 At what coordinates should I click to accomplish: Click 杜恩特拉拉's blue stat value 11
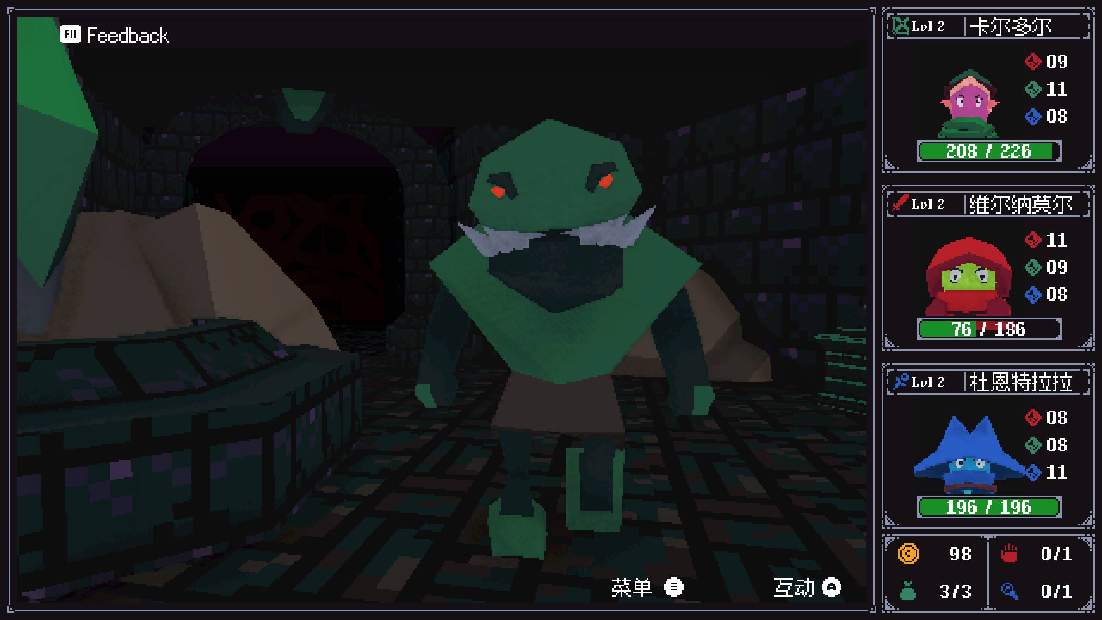point(1057,472)
